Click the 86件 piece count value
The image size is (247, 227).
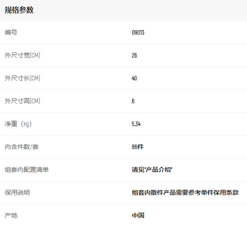[138, 147]
